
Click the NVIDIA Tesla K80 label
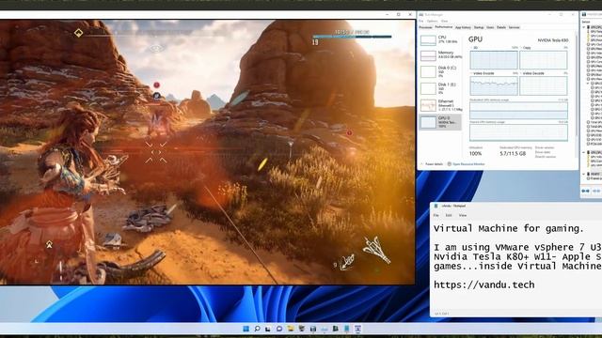pos(553,40)
